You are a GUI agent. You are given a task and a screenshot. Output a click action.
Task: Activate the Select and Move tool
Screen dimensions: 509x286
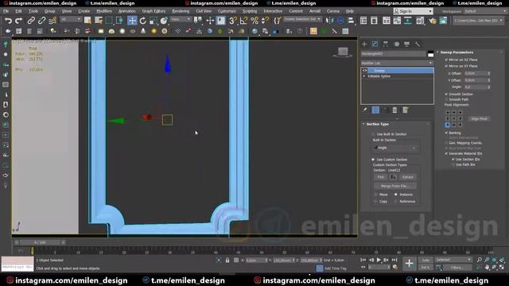pyautogui.click(x=132, y=21)
